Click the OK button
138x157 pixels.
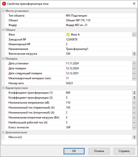click(x=74, y=151)
